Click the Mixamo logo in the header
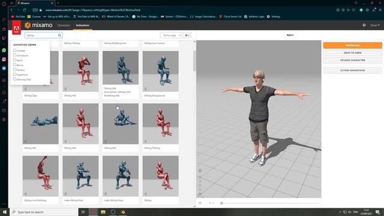Viewport: 384px width, 216px height. click(38, 25)
